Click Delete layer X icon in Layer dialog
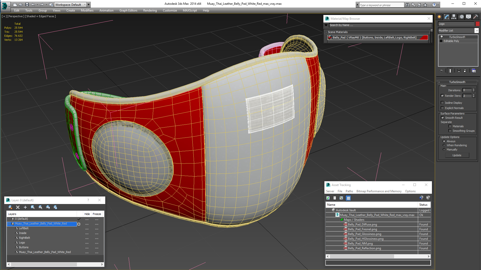This screenshot has width=481, height=270. 18,207
